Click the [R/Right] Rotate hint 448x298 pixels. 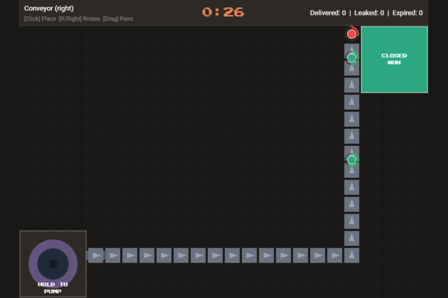tap(80, 19)
